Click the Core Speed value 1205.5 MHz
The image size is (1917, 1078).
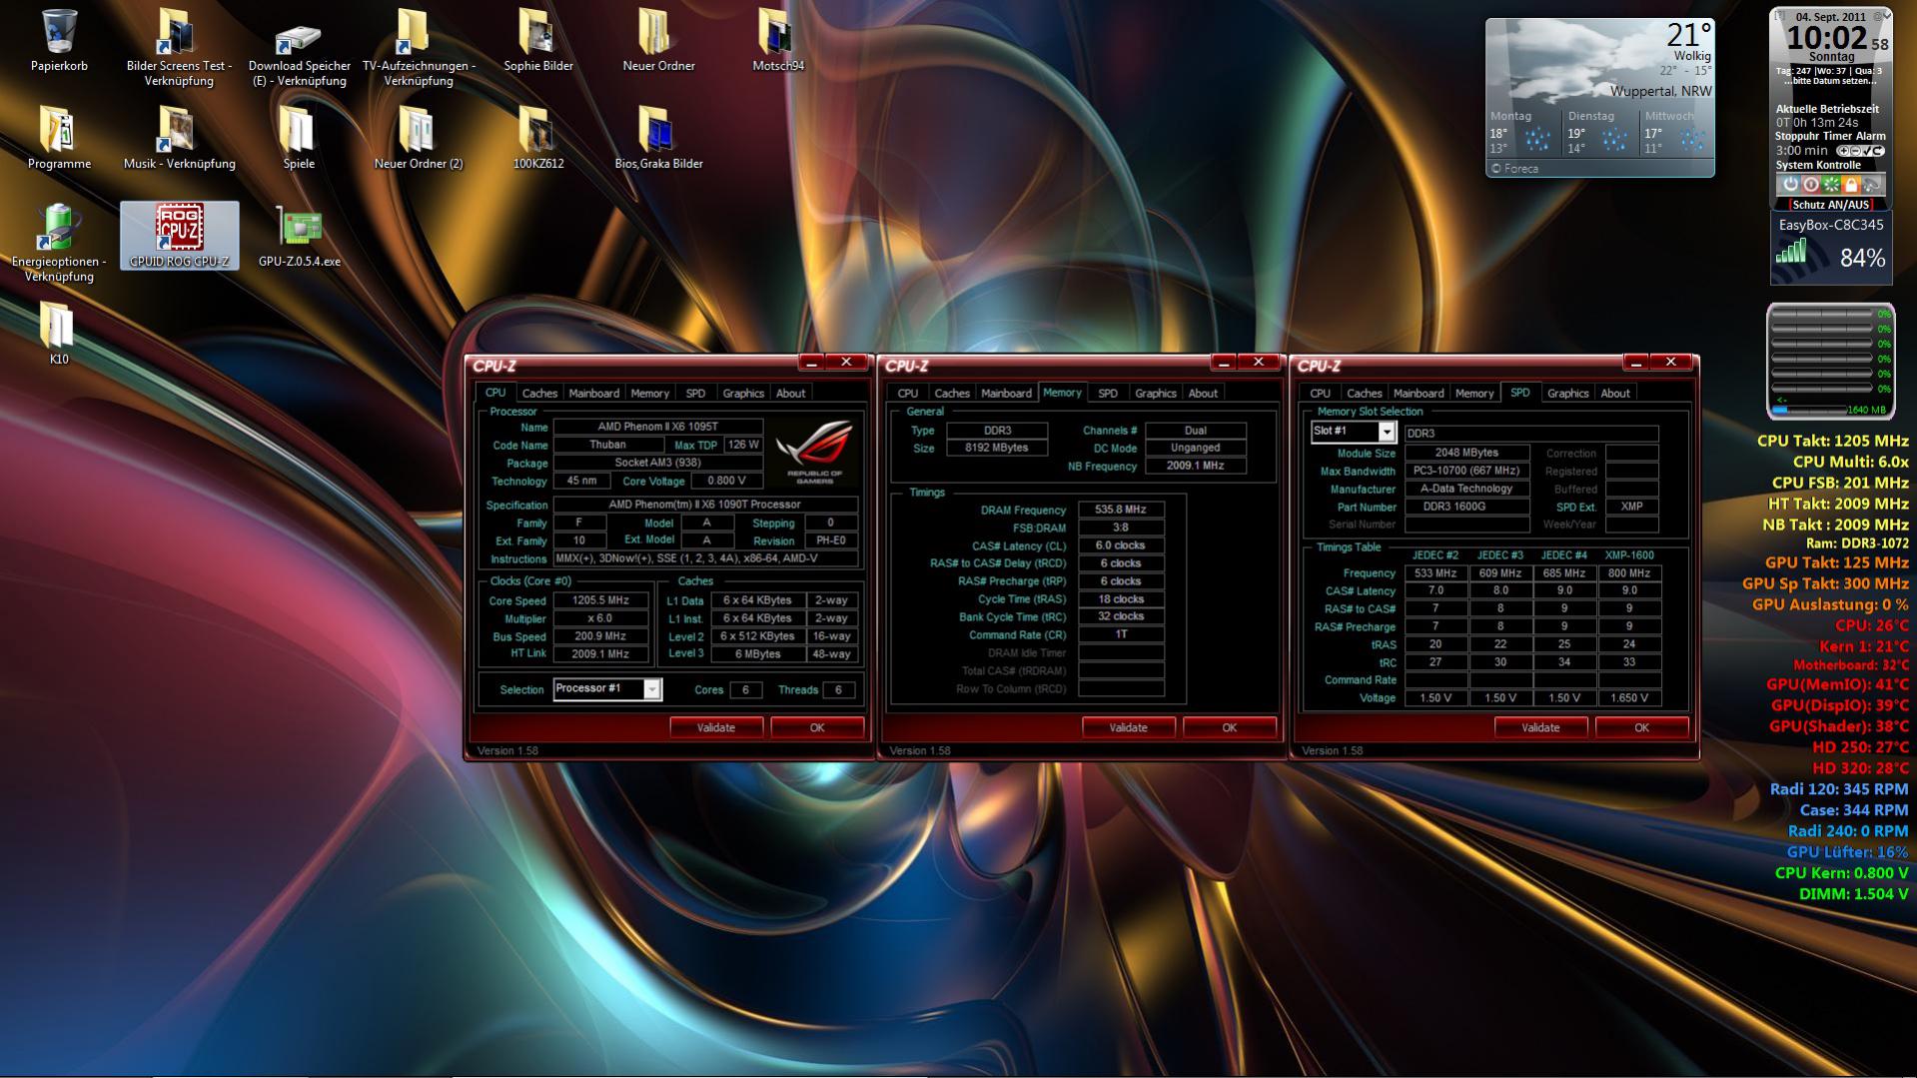pyautogui.click(x=600, y=600)
